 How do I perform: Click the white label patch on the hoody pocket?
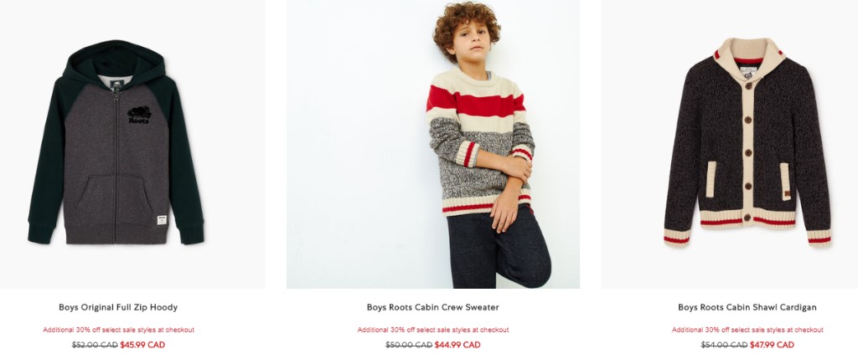(x=162, y=219)
